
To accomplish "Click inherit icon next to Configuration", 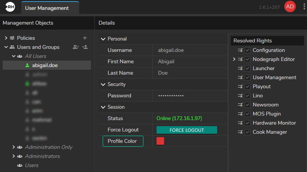I will click(x=240, y=50).
